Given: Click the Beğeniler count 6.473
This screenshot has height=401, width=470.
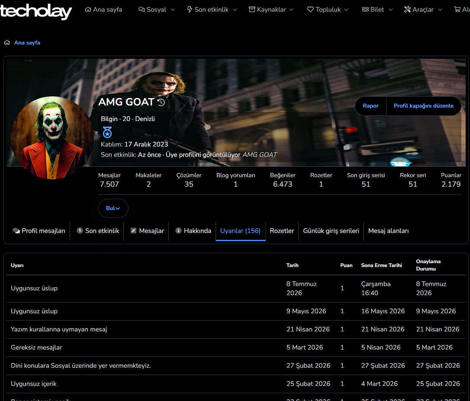Looking at the screenshot, I should point(283,185).
